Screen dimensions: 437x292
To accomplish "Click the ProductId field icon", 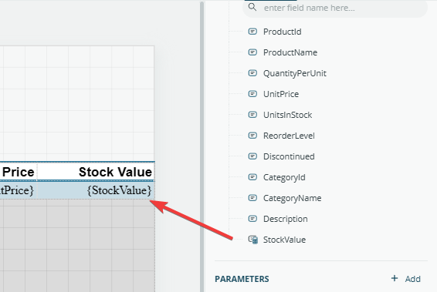I will [252, 32].
